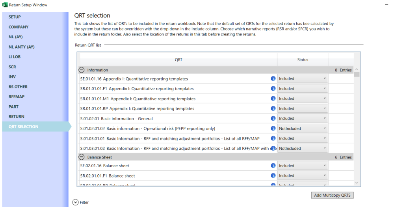Screen dimensions: 394x207
Task: Open the COMPANY tab
Action: pos(19,27)
